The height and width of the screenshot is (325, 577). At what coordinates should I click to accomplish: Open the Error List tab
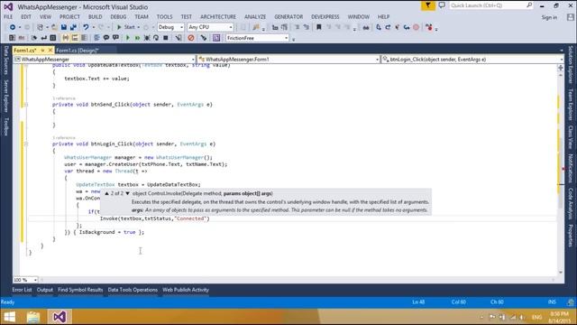coord(22,290)
